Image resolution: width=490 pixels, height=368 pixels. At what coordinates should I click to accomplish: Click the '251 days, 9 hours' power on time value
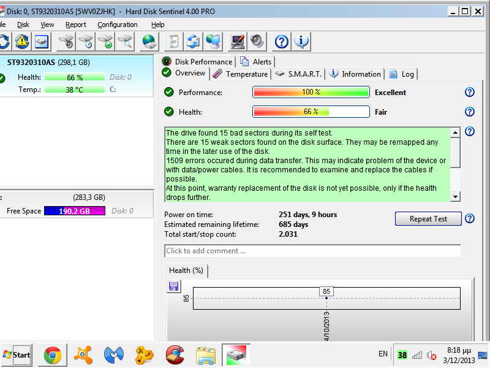point(308,215)
